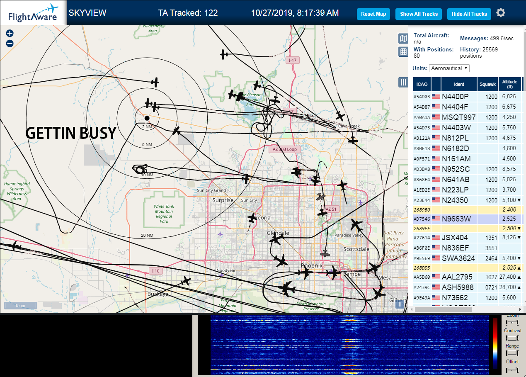Select the N24350 aircraft row

[x=468, y=200]
